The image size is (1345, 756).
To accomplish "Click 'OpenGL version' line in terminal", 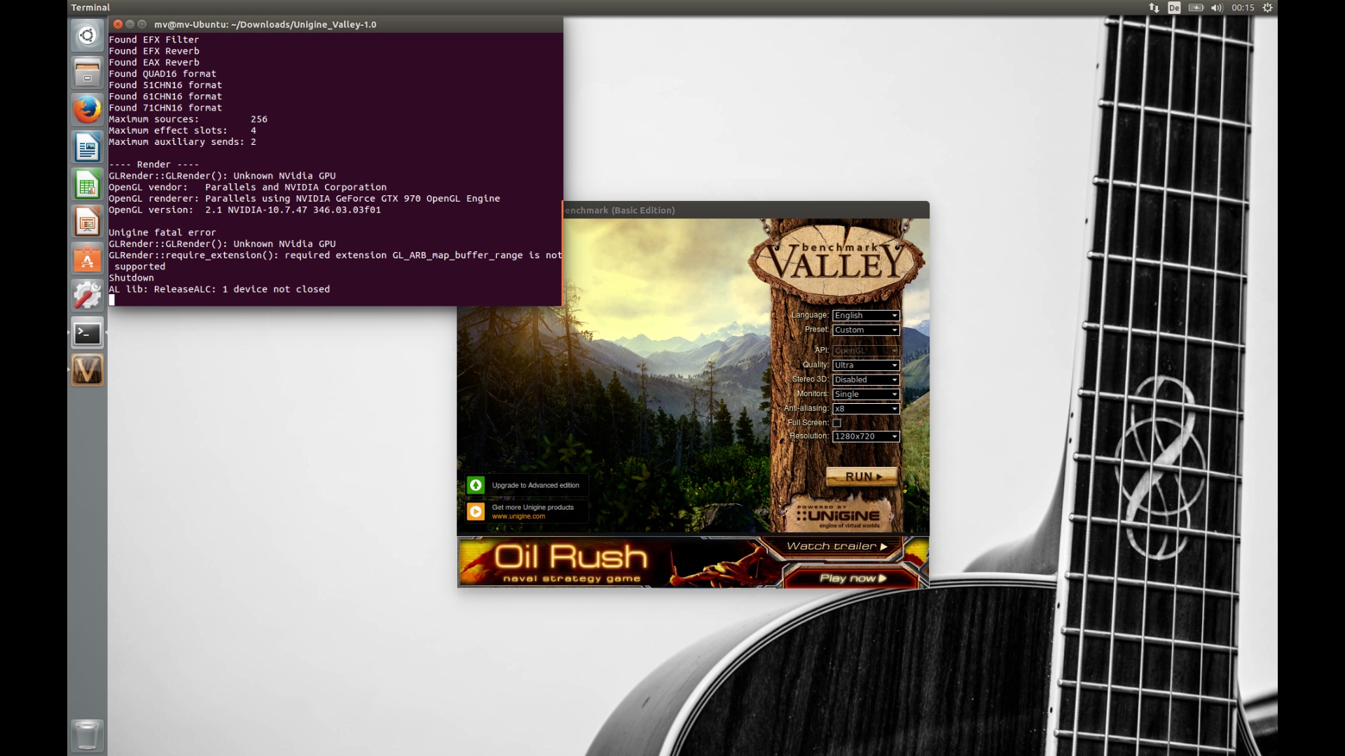I will tap(244, 210).
